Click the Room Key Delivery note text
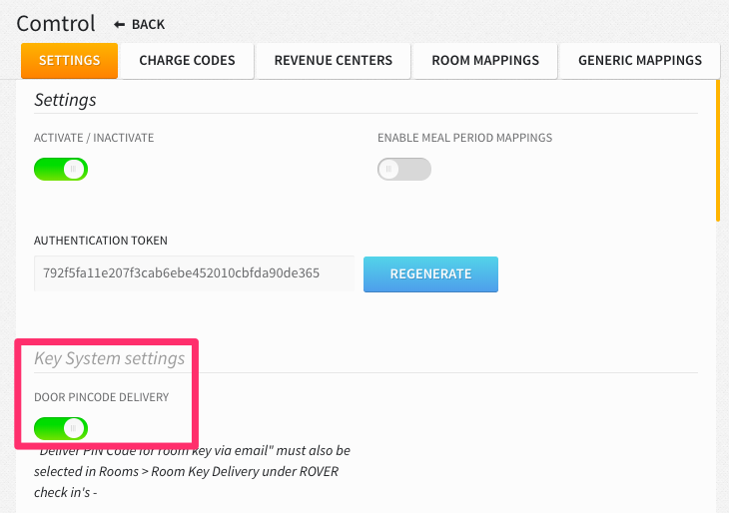This screenshot has height=513, width=729. [x=192, y=472]
